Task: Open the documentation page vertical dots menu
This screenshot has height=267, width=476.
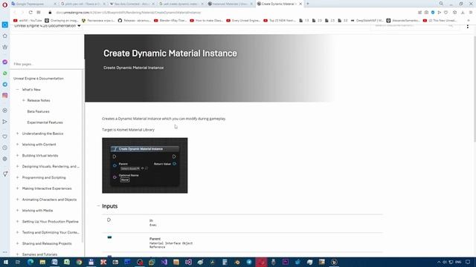Action: coord(468,27)
